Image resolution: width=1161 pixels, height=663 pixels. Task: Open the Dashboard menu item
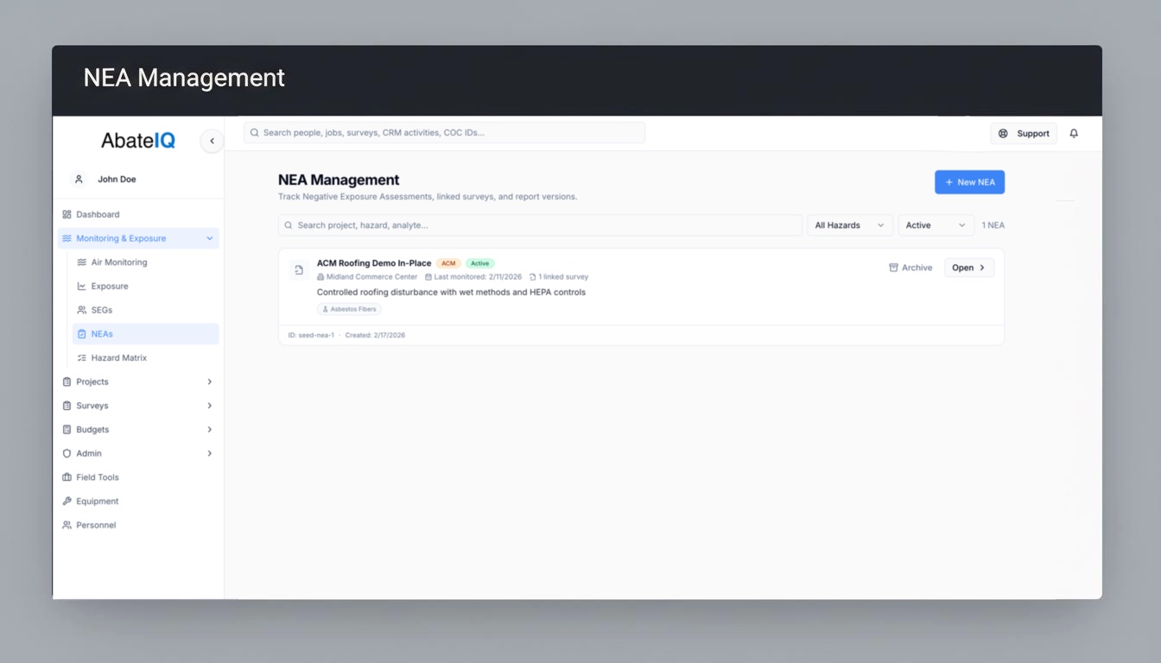click(x=138, y=214)
